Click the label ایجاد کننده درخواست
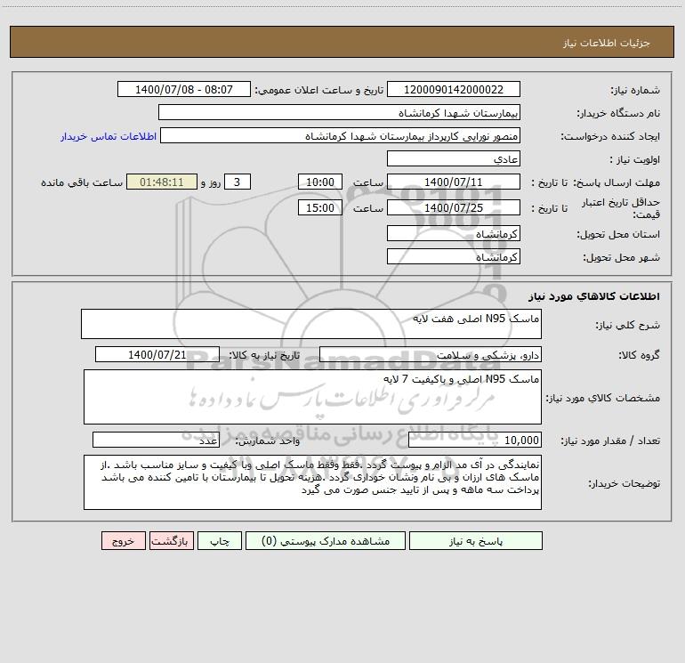The width and height of the screenshot is (685, 663). pos(610,137)
